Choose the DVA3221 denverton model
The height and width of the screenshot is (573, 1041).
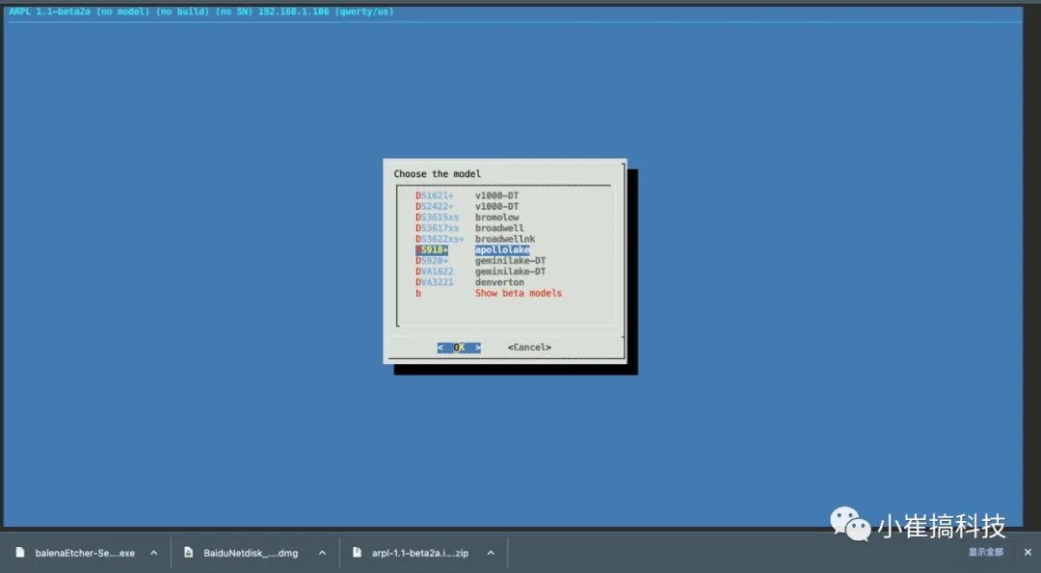470,282
